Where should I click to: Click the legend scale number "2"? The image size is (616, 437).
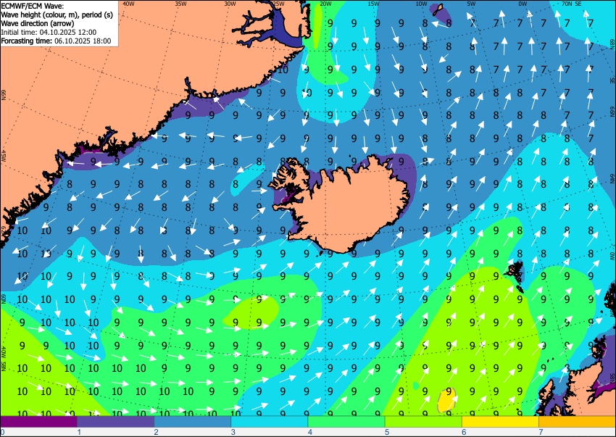click(156, 432)
